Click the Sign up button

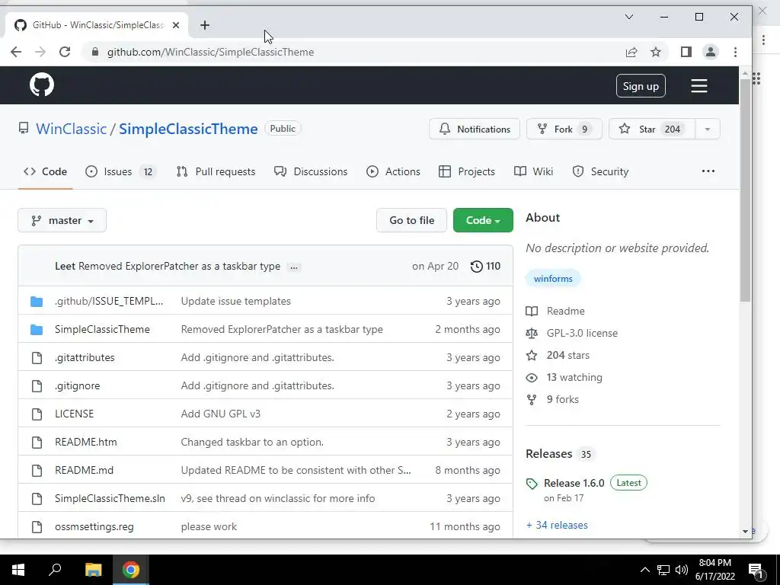pos(641,85)
